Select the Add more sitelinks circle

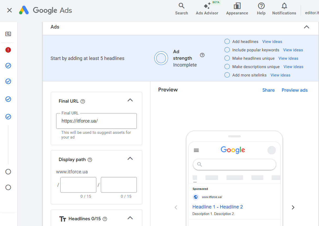[227, 75]
